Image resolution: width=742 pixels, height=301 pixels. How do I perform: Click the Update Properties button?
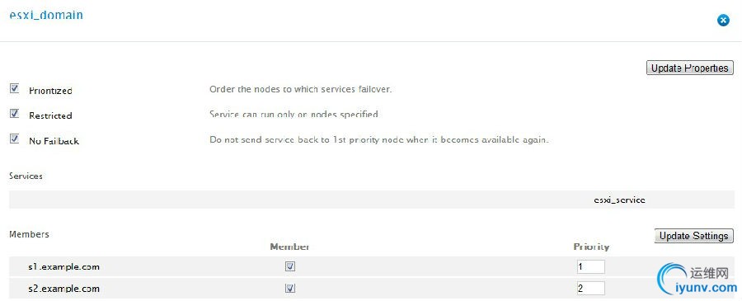689,68
